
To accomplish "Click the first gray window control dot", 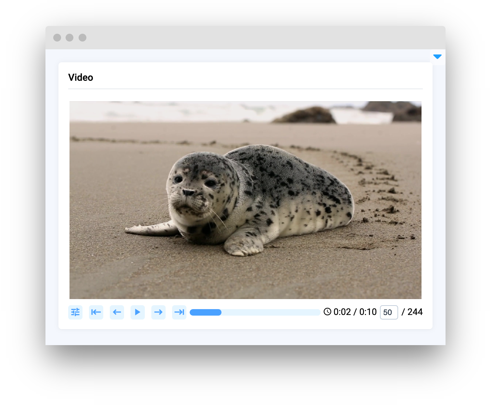I will pos(57,38).
